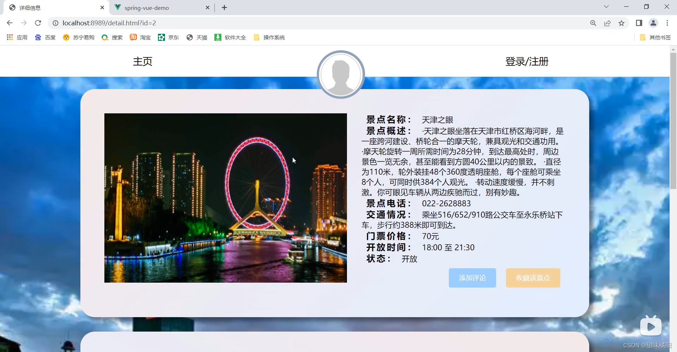677x352 pixels.
Task: Expand the 其他书签 bookmarks folder
Action: tap(655, 37)
